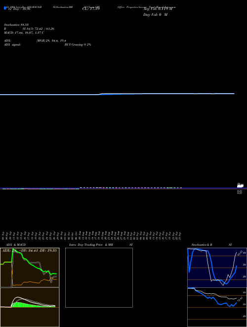Click the 'SI 14/3: 72.42 / 61.26' value
This screenshot has width=247, height=327.
click(38, 29)
